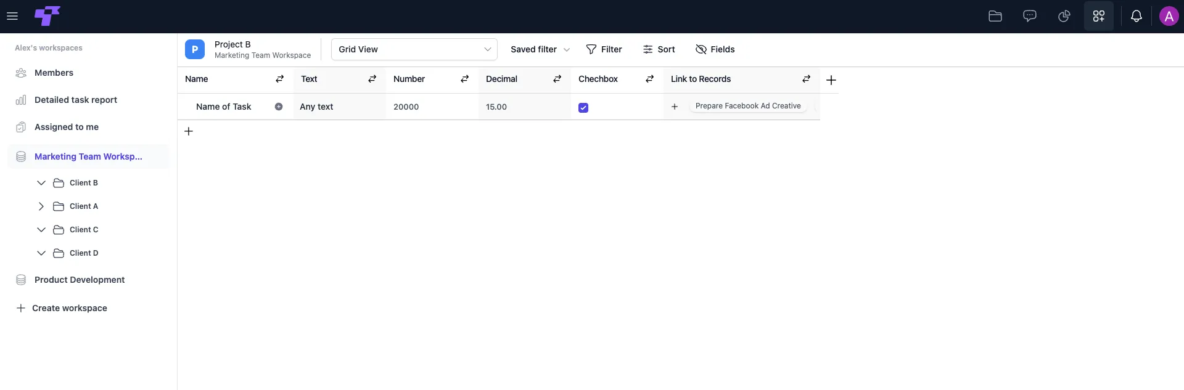Click Project B title text
Image resolution: width=1184 pixels, height=390 pixels.
(232, 44)
